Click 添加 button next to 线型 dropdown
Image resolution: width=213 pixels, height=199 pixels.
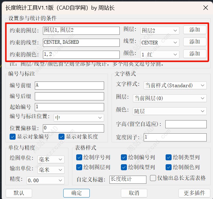tap(195, 42)
